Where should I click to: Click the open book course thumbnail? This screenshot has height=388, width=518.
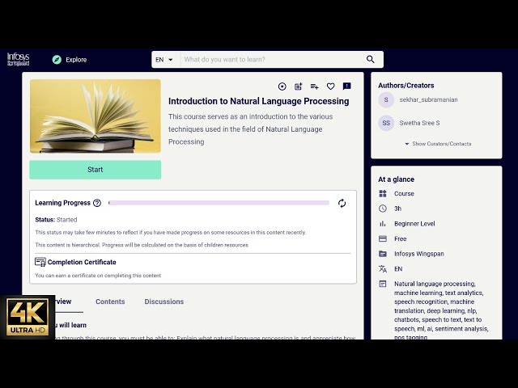click(x=96, y=116)
